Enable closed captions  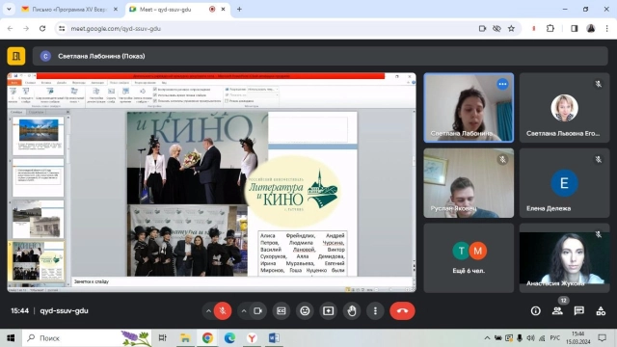point(282,310)
